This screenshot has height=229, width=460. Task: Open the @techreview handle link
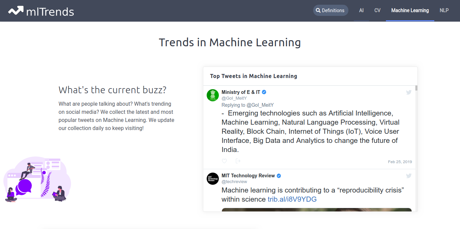[234, 182]
